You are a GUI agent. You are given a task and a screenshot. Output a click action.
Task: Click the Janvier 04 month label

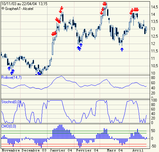tap(61, 150)
